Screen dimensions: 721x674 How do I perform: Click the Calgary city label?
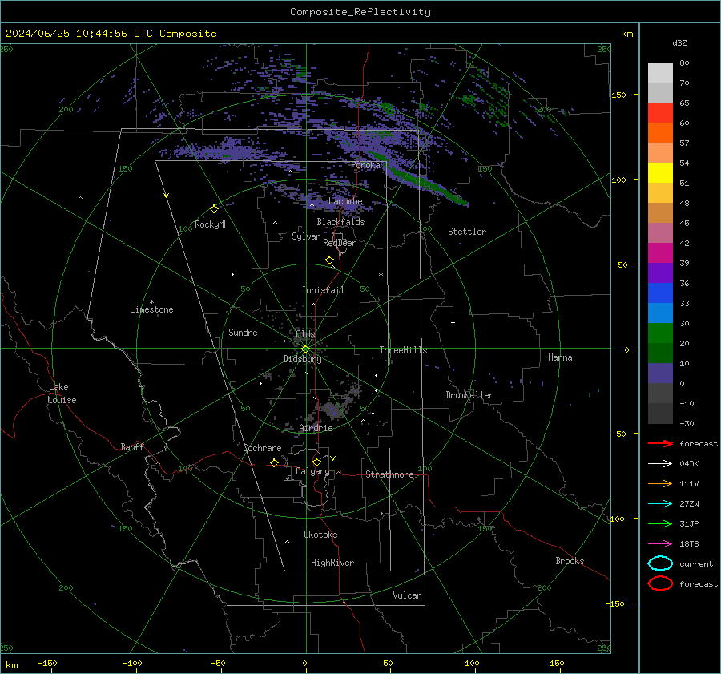[312, 471]
